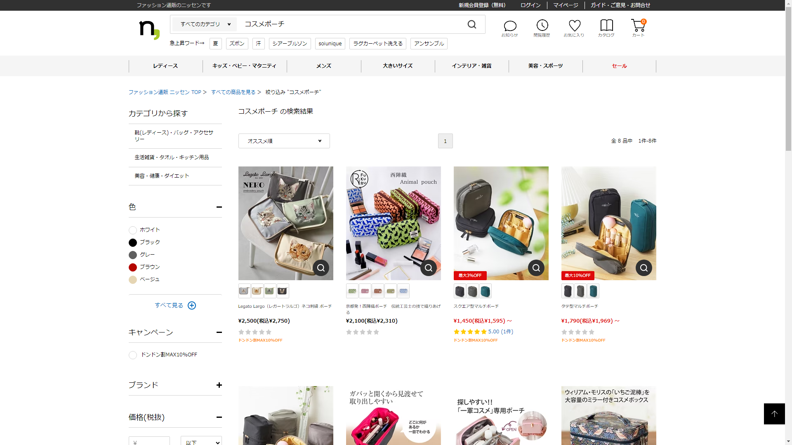Click the scroll-to-top arrow button
Image resolution: width=792 pixels, height=445 pixels.
[774, 414]
